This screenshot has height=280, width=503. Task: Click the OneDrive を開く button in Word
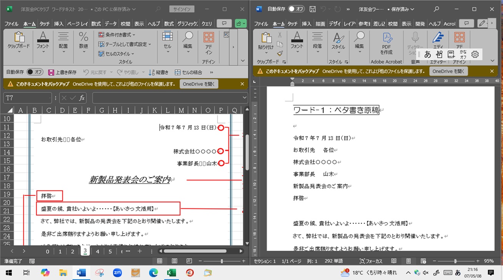click(x=448, y=71)
